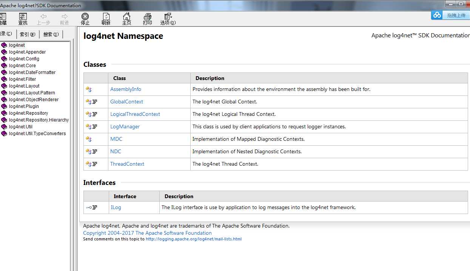470x271 pixels.
Task: Click the book icon beside log4net.Filter
Action: coord(4,79)
